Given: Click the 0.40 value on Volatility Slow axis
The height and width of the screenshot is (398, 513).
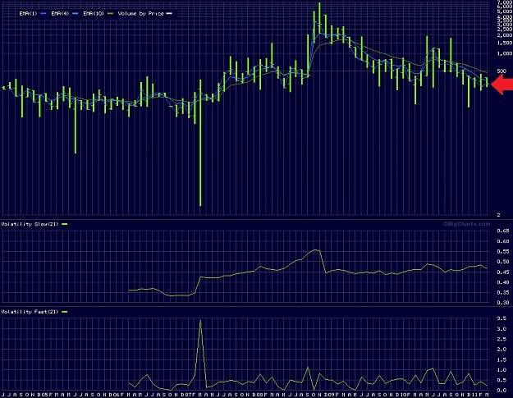Looking at the screenshot, I should click(503, 282).
